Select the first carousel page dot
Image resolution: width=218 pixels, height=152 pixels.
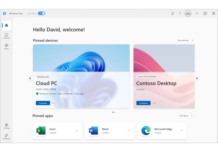[x=113, y=112]
